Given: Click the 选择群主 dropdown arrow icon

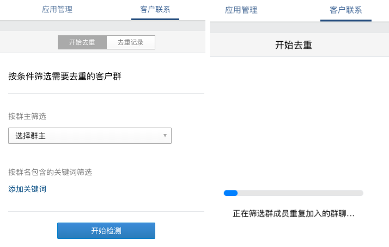Looking at the screenshot, I should 165,136.
